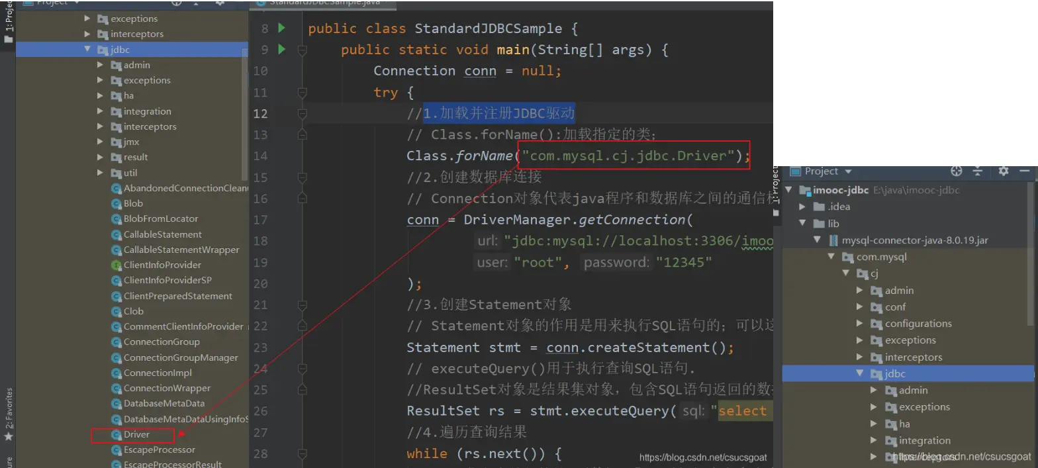1038x468 pixels.
Task: Select BlobFromLocator in the tree
Action: click(x=161, y=218)
